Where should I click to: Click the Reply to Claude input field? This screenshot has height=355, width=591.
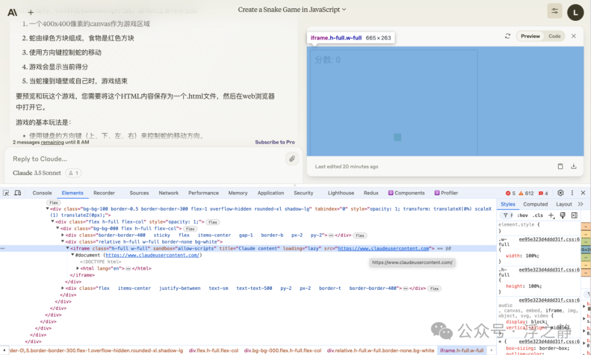click(142, 159)
